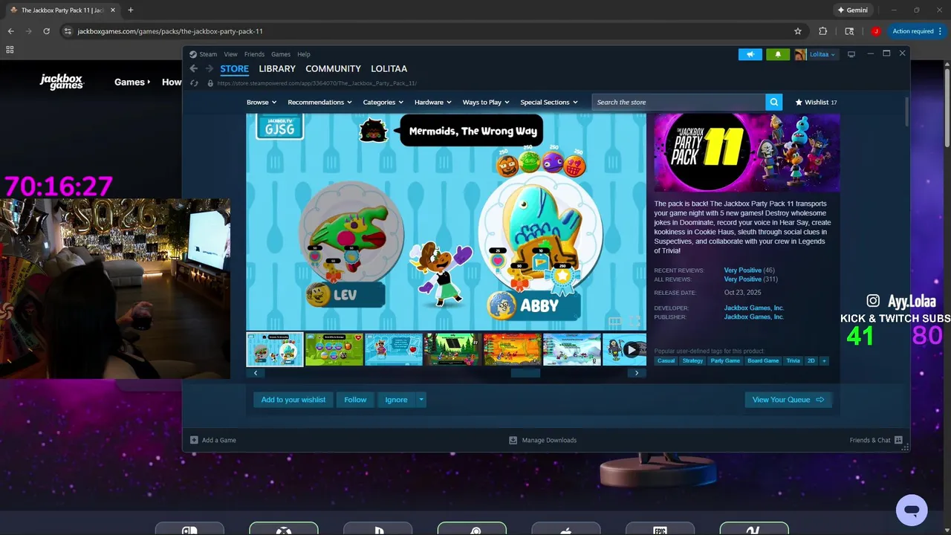Viewport: 951px width, 535px height.
Task: Click the Lolitaa profile avatar in Steam
Action: tap(800, 54)
